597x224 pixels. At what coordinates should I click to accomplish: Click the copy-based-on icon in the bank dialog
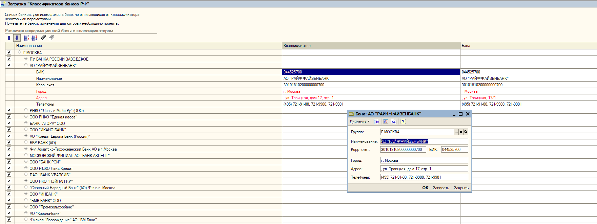(394, 122)
